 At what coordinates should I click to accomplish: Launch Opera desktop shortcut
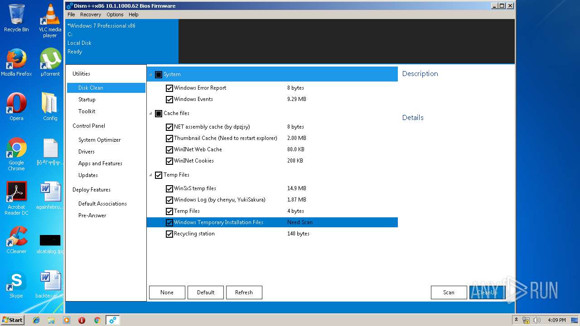16,107
